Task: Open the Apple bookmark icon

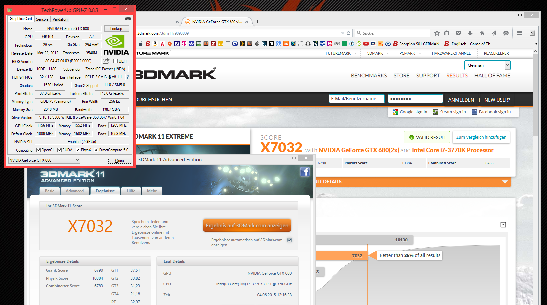Action: pyautogui.click(x=257, y=44)
